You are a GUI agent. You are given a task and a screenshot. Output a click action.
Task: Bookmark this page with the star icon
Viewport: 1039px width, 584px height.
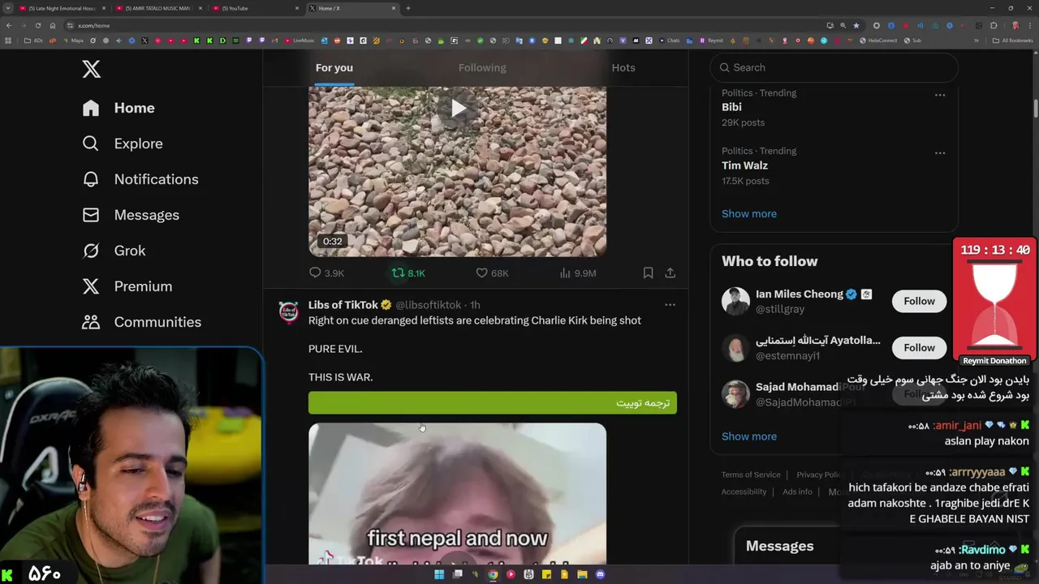click(x=856, y=25)
